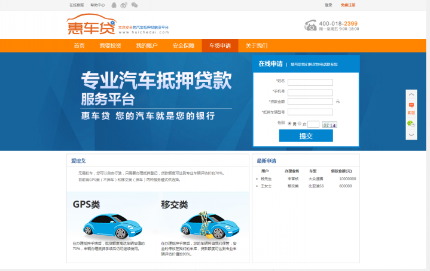Select 车贷申请 navigation tab
430x271 pixels.
(x=220, y=45)
